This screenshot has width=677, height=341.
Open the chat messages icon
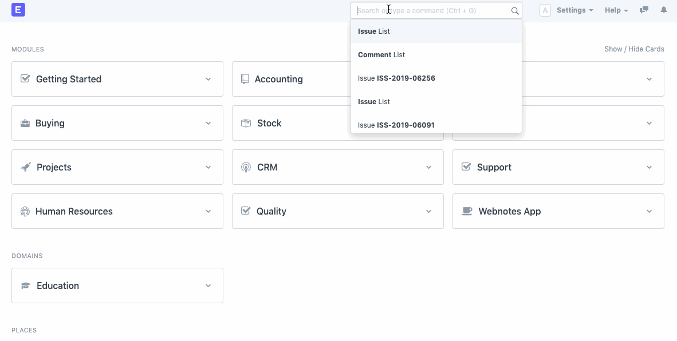(x=644, y=10)
